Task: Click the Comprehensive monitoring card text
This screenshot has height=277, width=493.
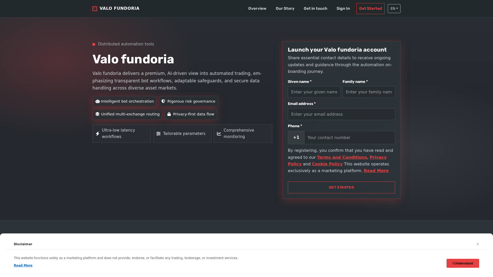Action: (x=239, y=134)
